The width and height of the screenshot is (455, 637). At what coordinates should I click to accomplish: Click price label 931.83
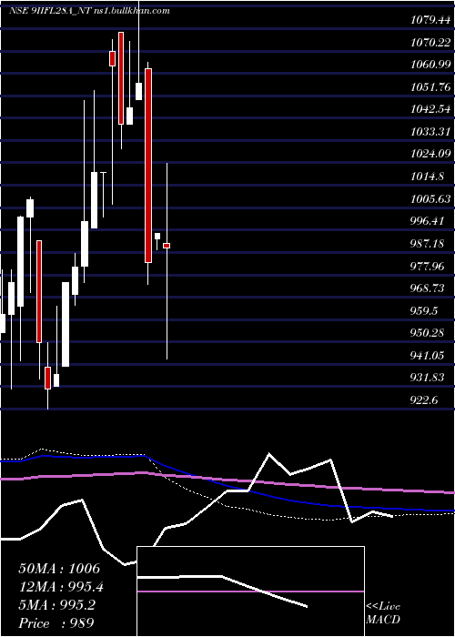[x=427, y=378]
